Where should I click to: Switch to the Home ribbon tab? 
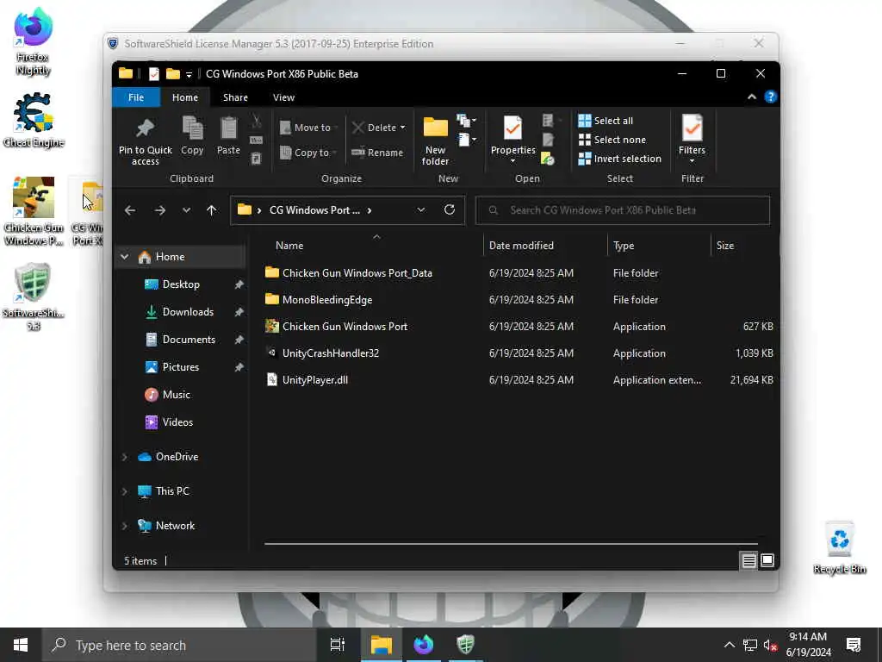(185, 97)
